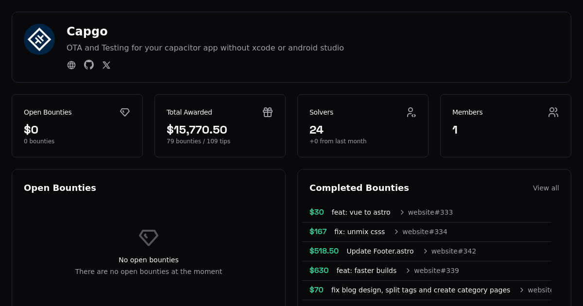Open the feat: vue to astro bounty
The image size is (583, 306).
[x=360, y=212]
